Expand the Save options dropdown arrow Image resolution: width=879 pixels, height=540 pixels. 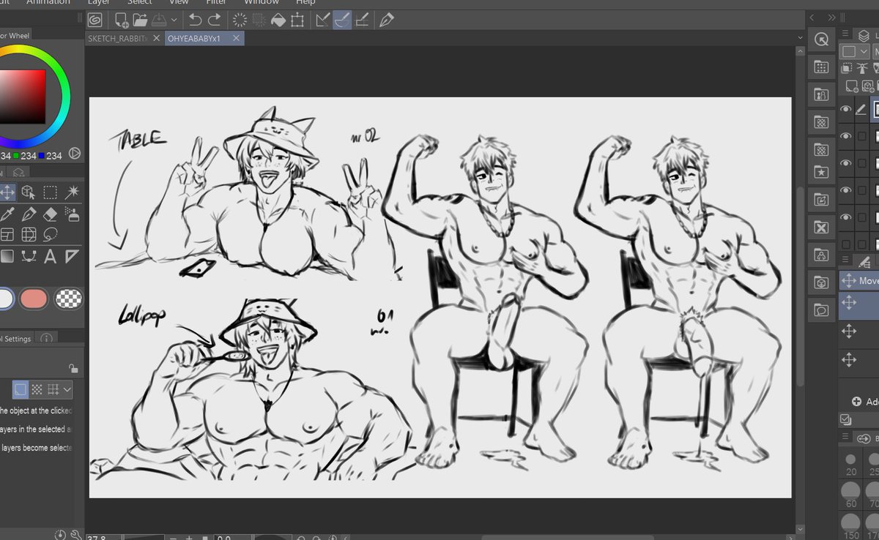[174, 20]
